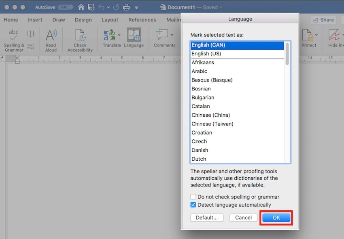The image size is (344, 239).
Task: Confirm language selection with OK
Action: click(276, 217)
